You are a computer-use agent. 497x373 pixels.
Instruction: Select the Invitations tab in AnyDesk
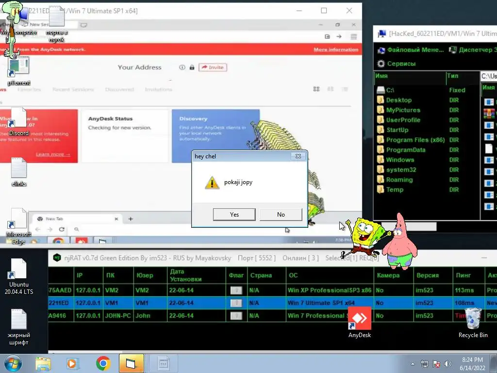(x=159, y=89)
